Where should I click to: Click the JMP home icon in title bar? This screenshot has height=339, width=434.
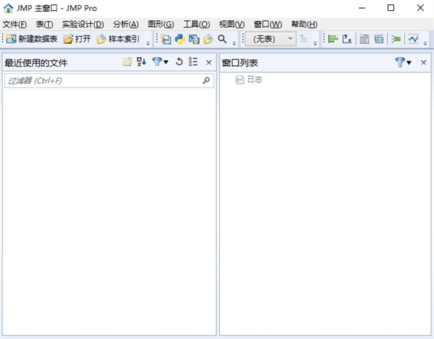(x=8, y=8)
